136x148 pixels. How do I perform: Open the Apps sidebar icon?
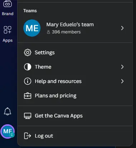click(x=8, y=30)
